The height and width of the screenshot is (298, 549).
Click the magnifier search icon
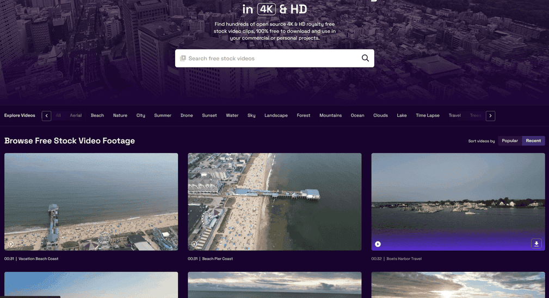[x=365, y=58]
